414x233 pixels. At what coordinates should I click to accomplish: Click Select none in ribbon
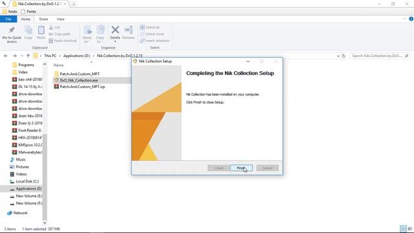152,34
